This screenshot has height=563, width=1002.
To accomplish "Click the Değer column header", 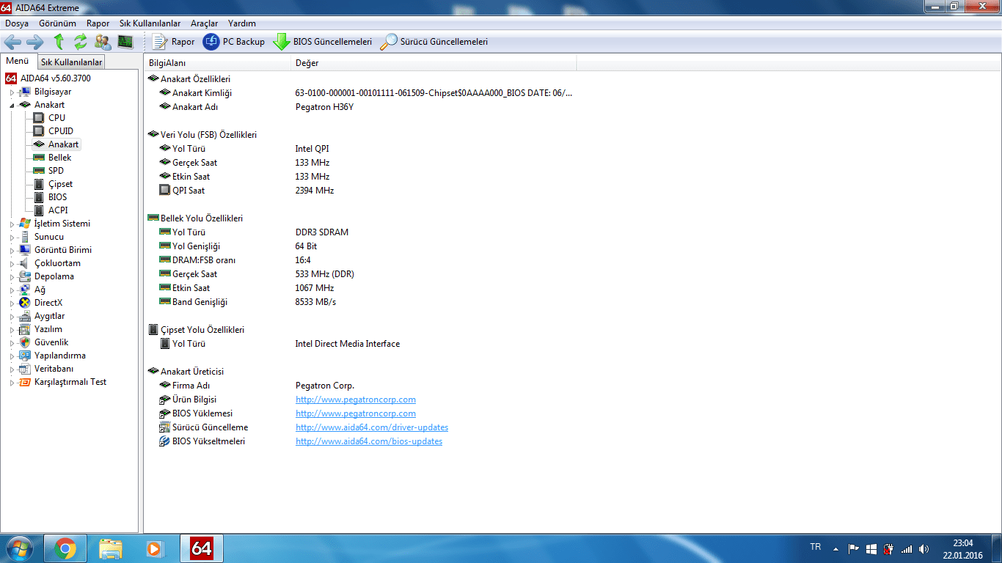I will click(434, 63).
